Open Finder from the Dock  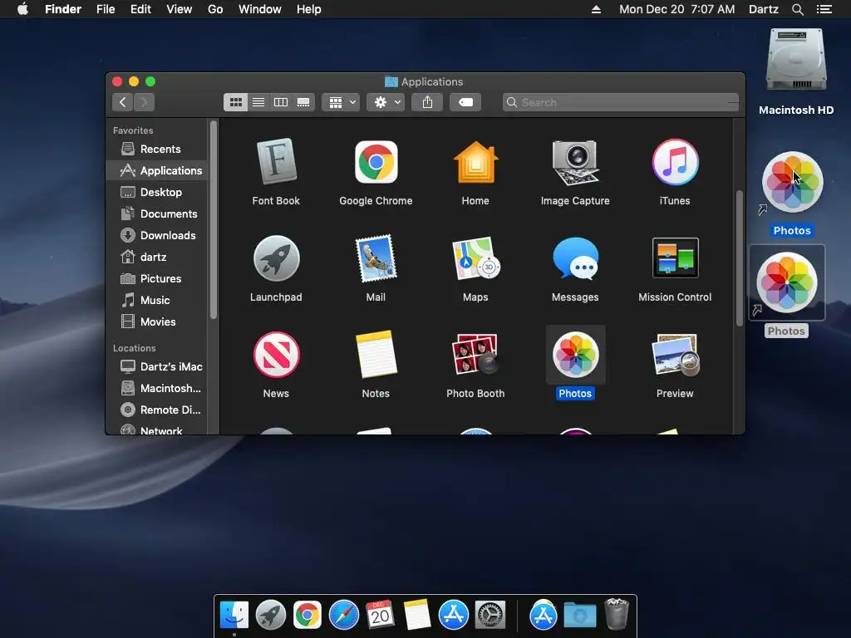point(234,616)
